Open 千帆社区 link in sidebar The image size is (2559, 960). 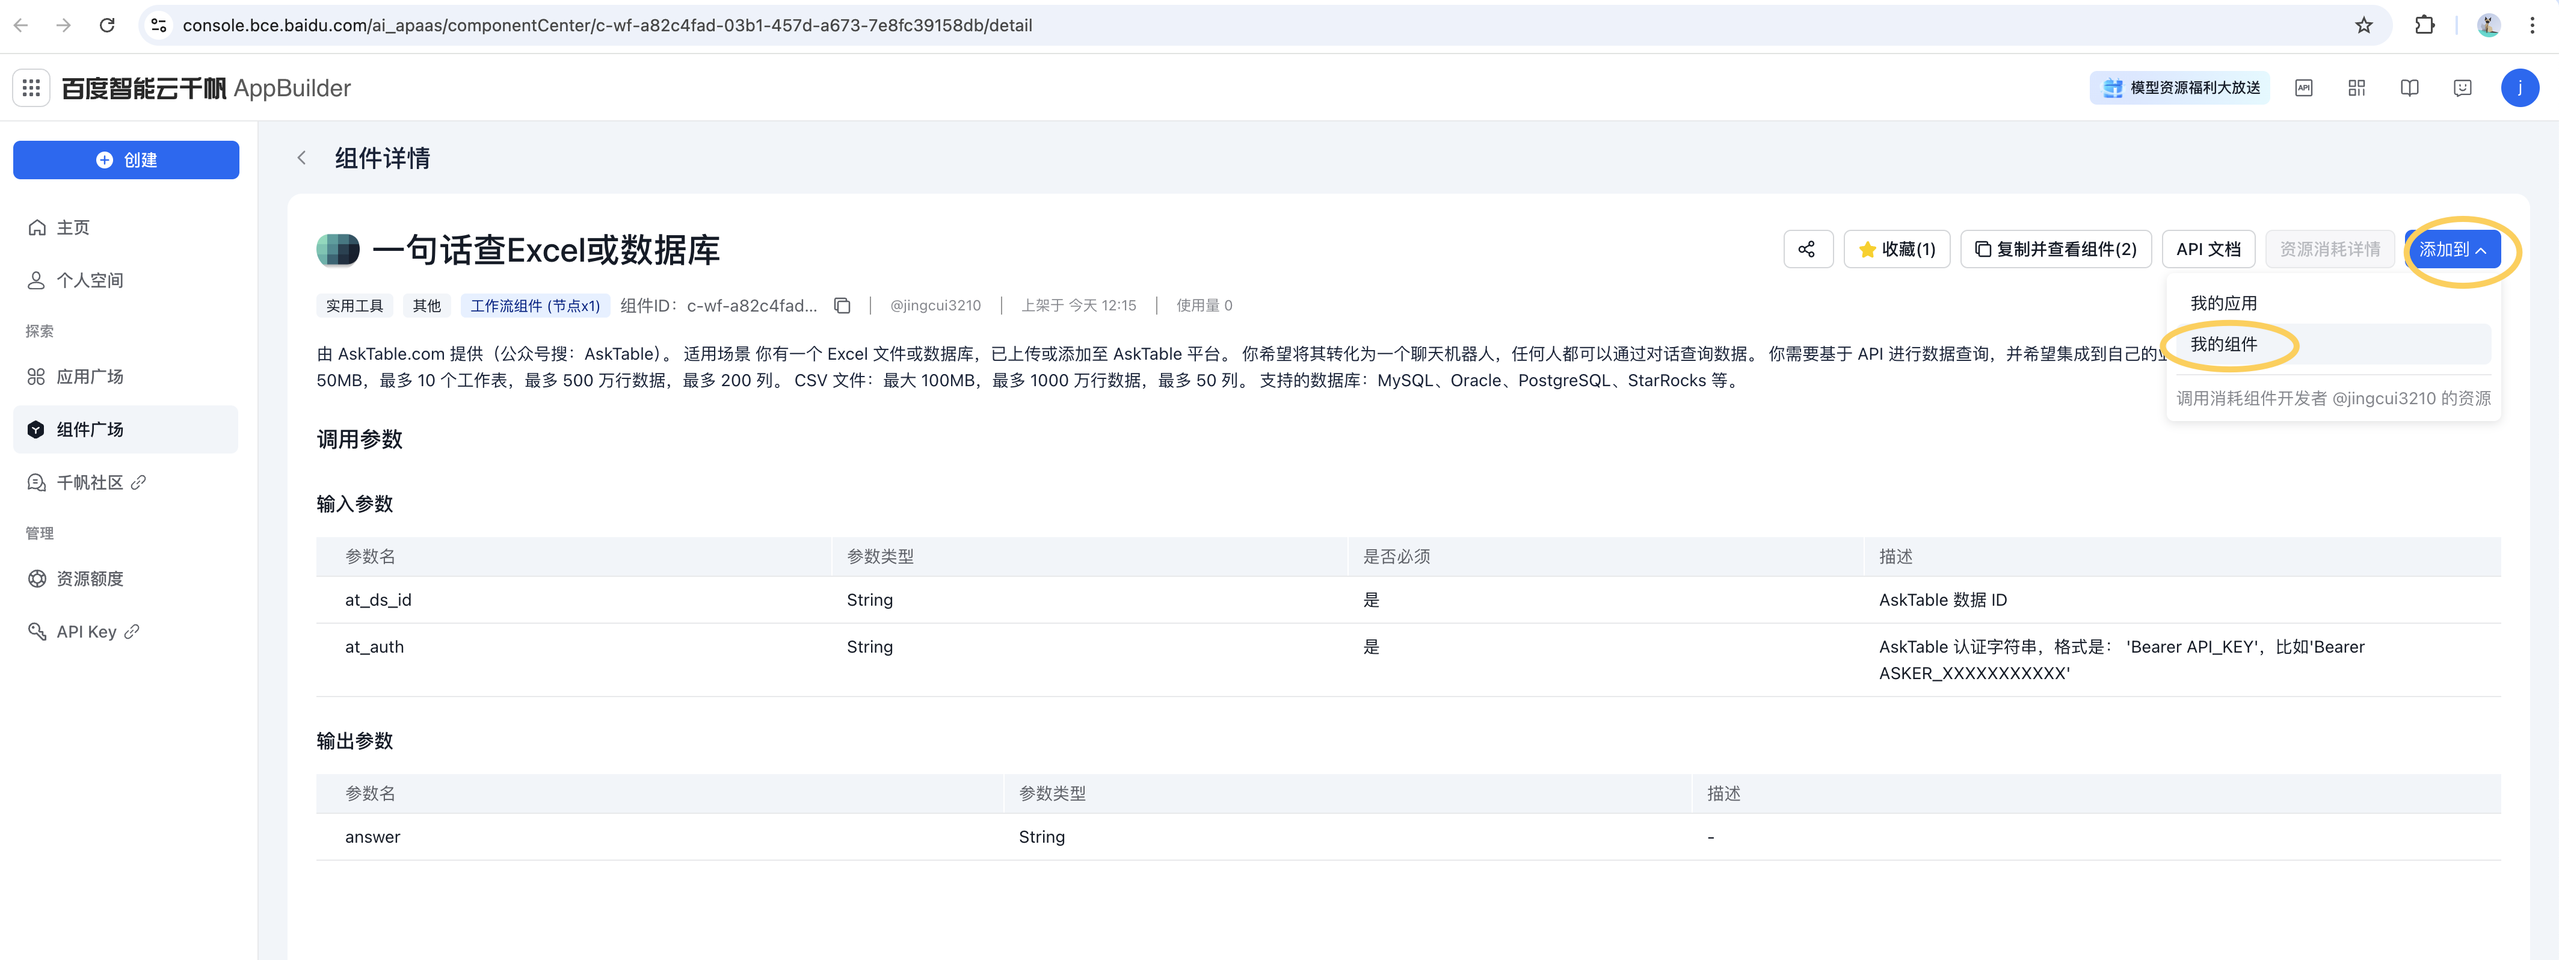click(90, 483)
